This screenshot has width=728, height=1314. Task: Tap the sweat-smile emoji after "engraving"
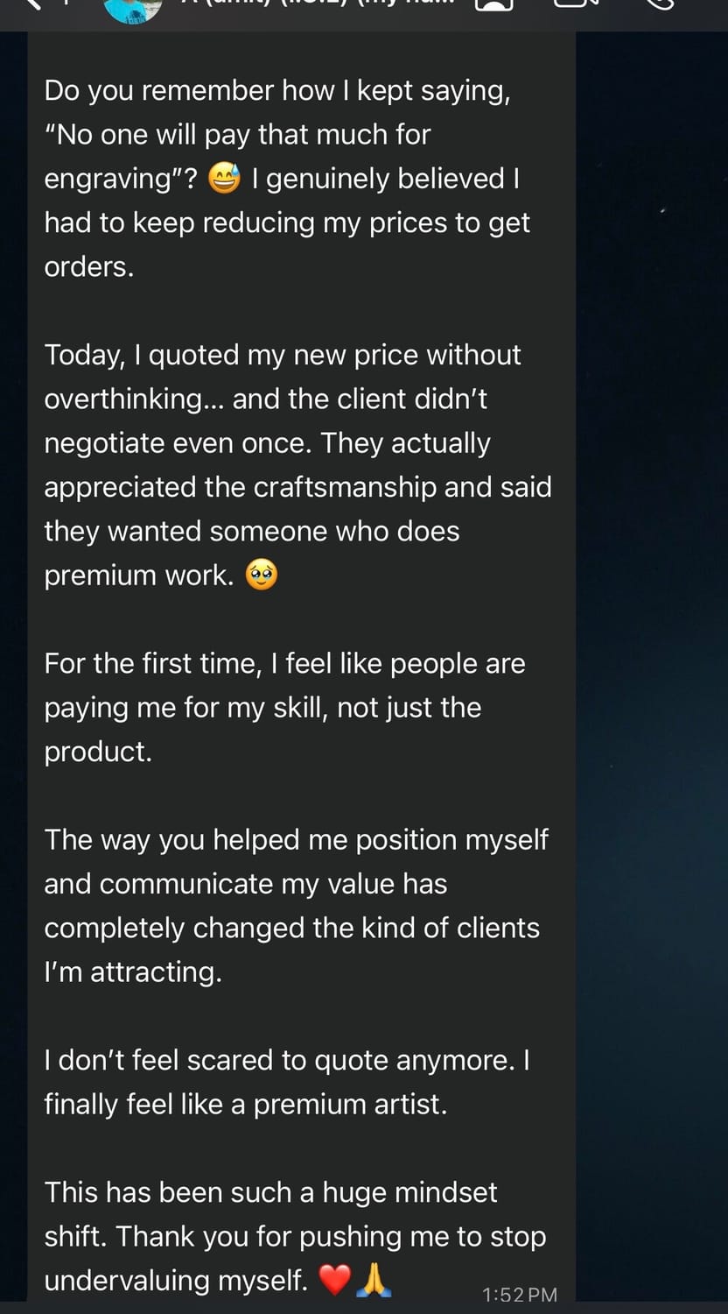coord(226,180)
